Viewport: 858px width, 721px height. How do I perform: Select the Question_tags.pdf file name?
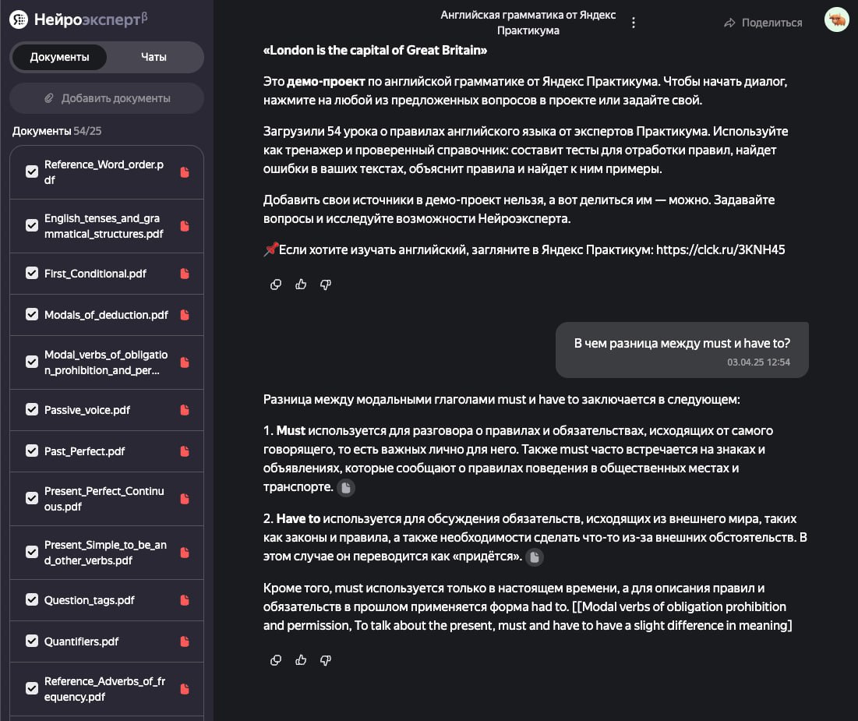click(89, 600)
